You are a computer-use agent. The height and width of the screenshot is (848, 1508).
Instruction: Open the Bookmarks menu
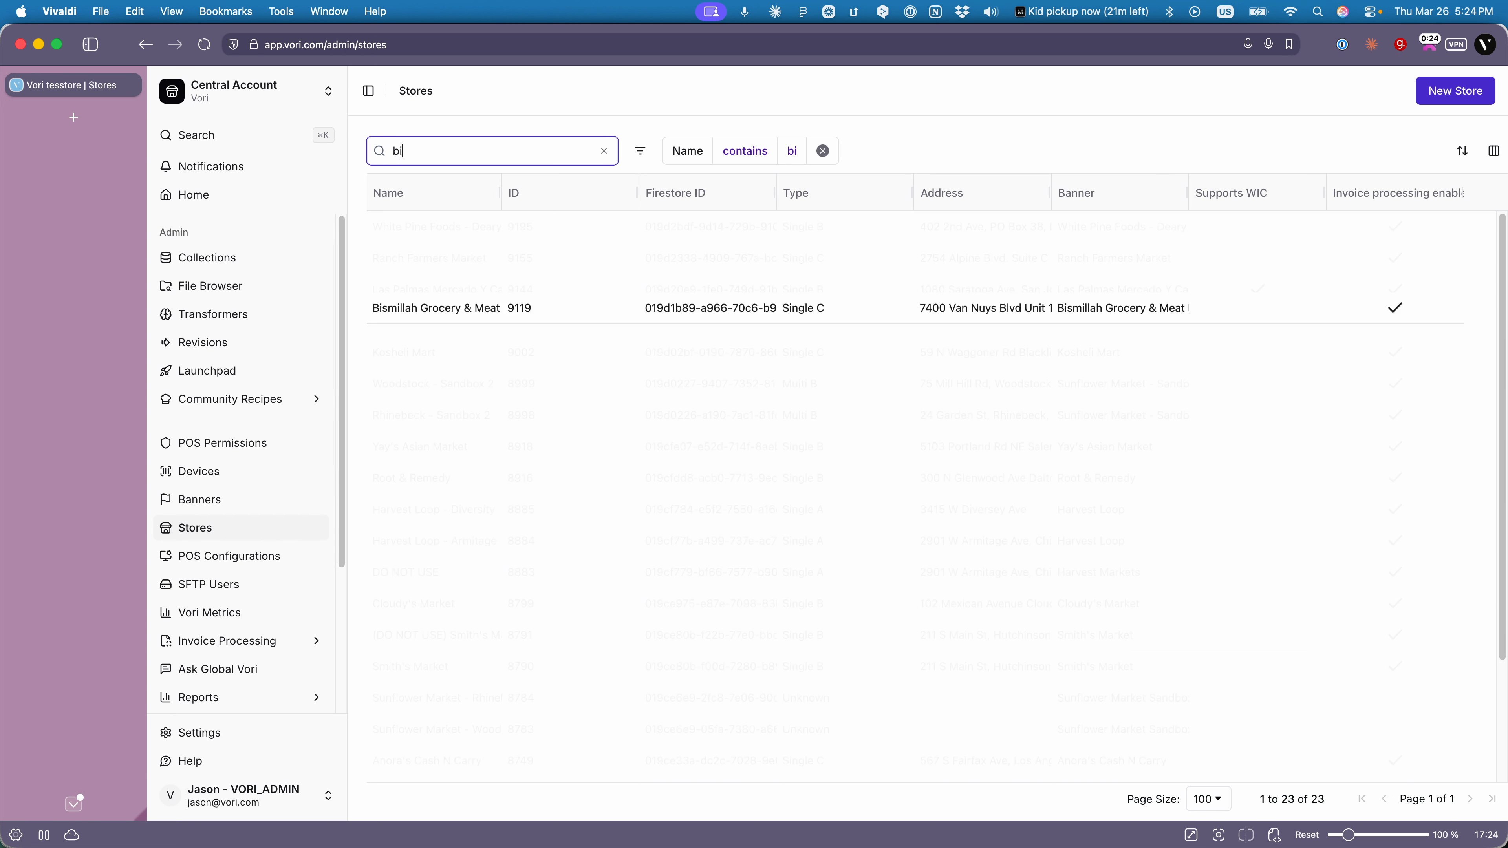coord(225,11)
